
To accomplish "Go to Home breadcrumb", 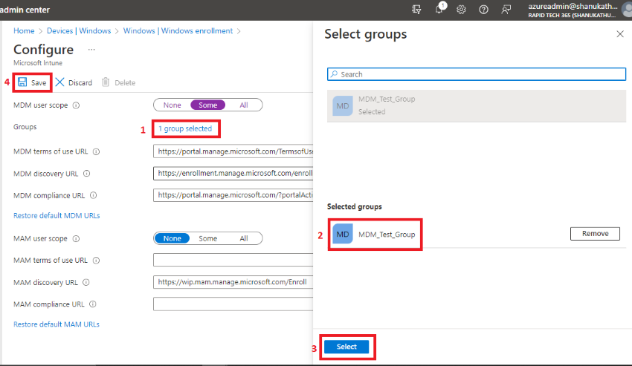I will click(x=24, y=31).
